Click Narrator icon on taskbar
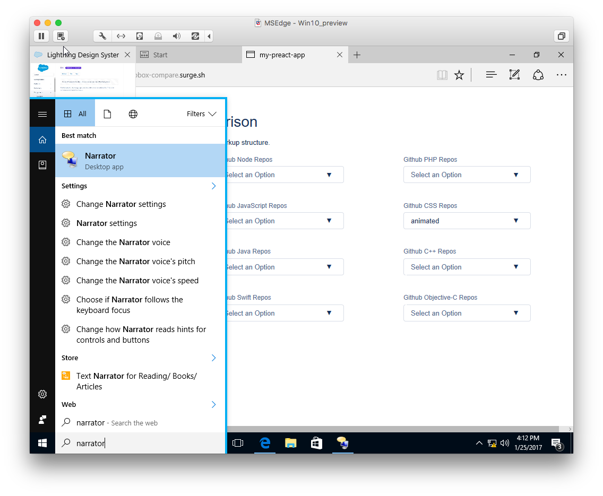 (x=343, y=443)
